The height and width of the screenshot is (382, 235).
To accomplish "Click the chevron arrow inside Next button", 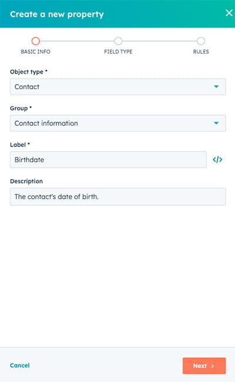I will [213, 366].
